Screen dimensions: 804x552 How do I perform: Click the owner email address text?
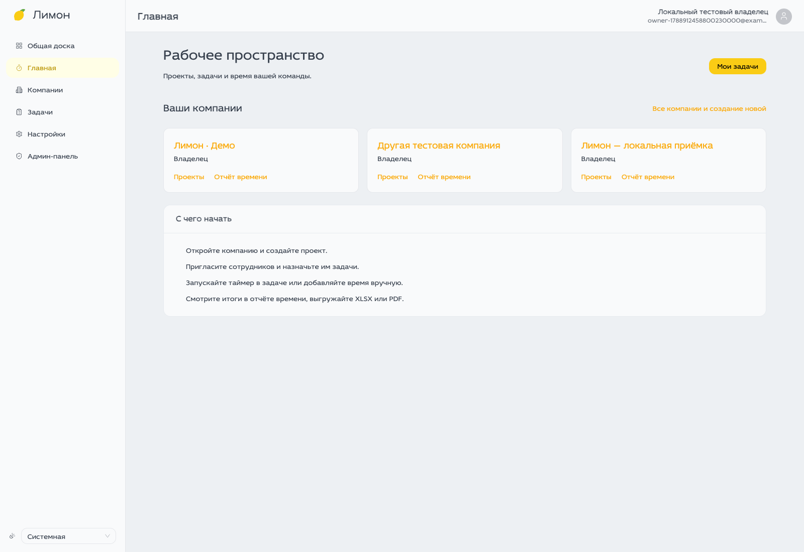tap(707, 21)
